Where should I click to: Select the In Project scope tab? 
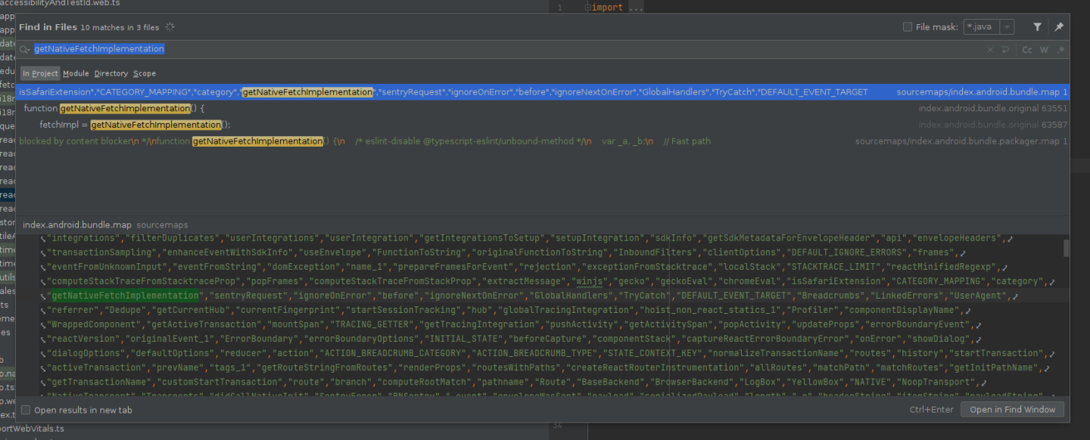tap(40, 73)
